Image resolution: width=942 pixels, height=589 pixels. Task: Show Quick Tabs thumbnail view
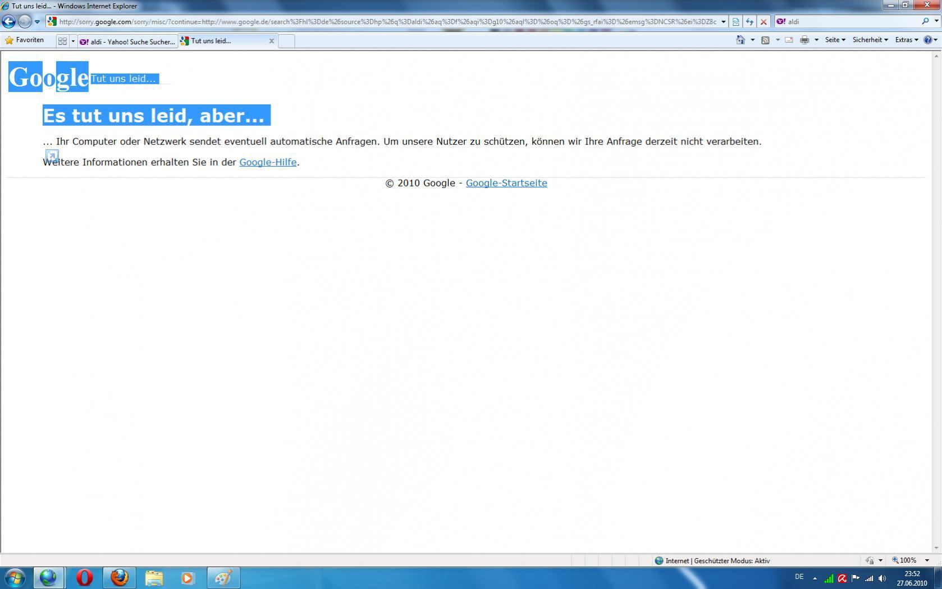(x=62, y=41)
